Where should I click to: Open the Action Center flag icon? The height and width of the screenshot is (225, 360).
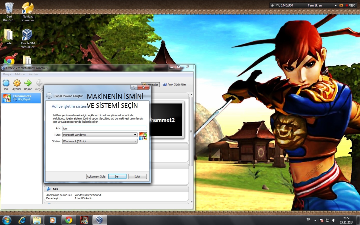321,220
